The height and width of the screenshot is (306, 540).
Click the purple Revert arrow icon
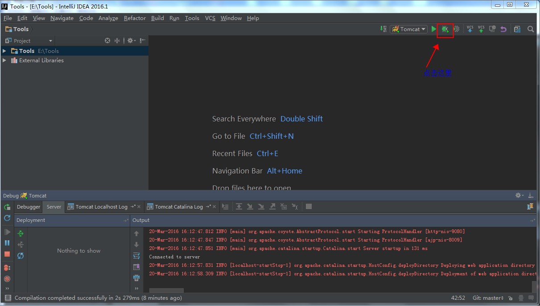click(503, 29)
